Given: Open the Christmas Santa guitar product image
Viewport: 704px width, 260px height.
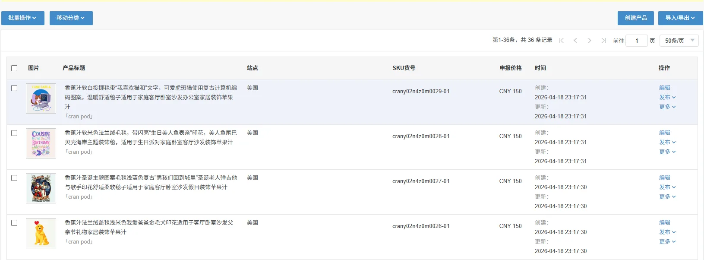Looking at the screenshot, I should [x=41, y=188].
